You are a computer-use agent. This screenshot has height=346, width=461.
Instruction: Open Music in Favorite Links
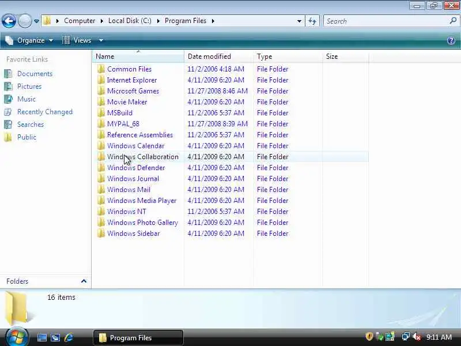pyautogui.click(x=27, y=99)
